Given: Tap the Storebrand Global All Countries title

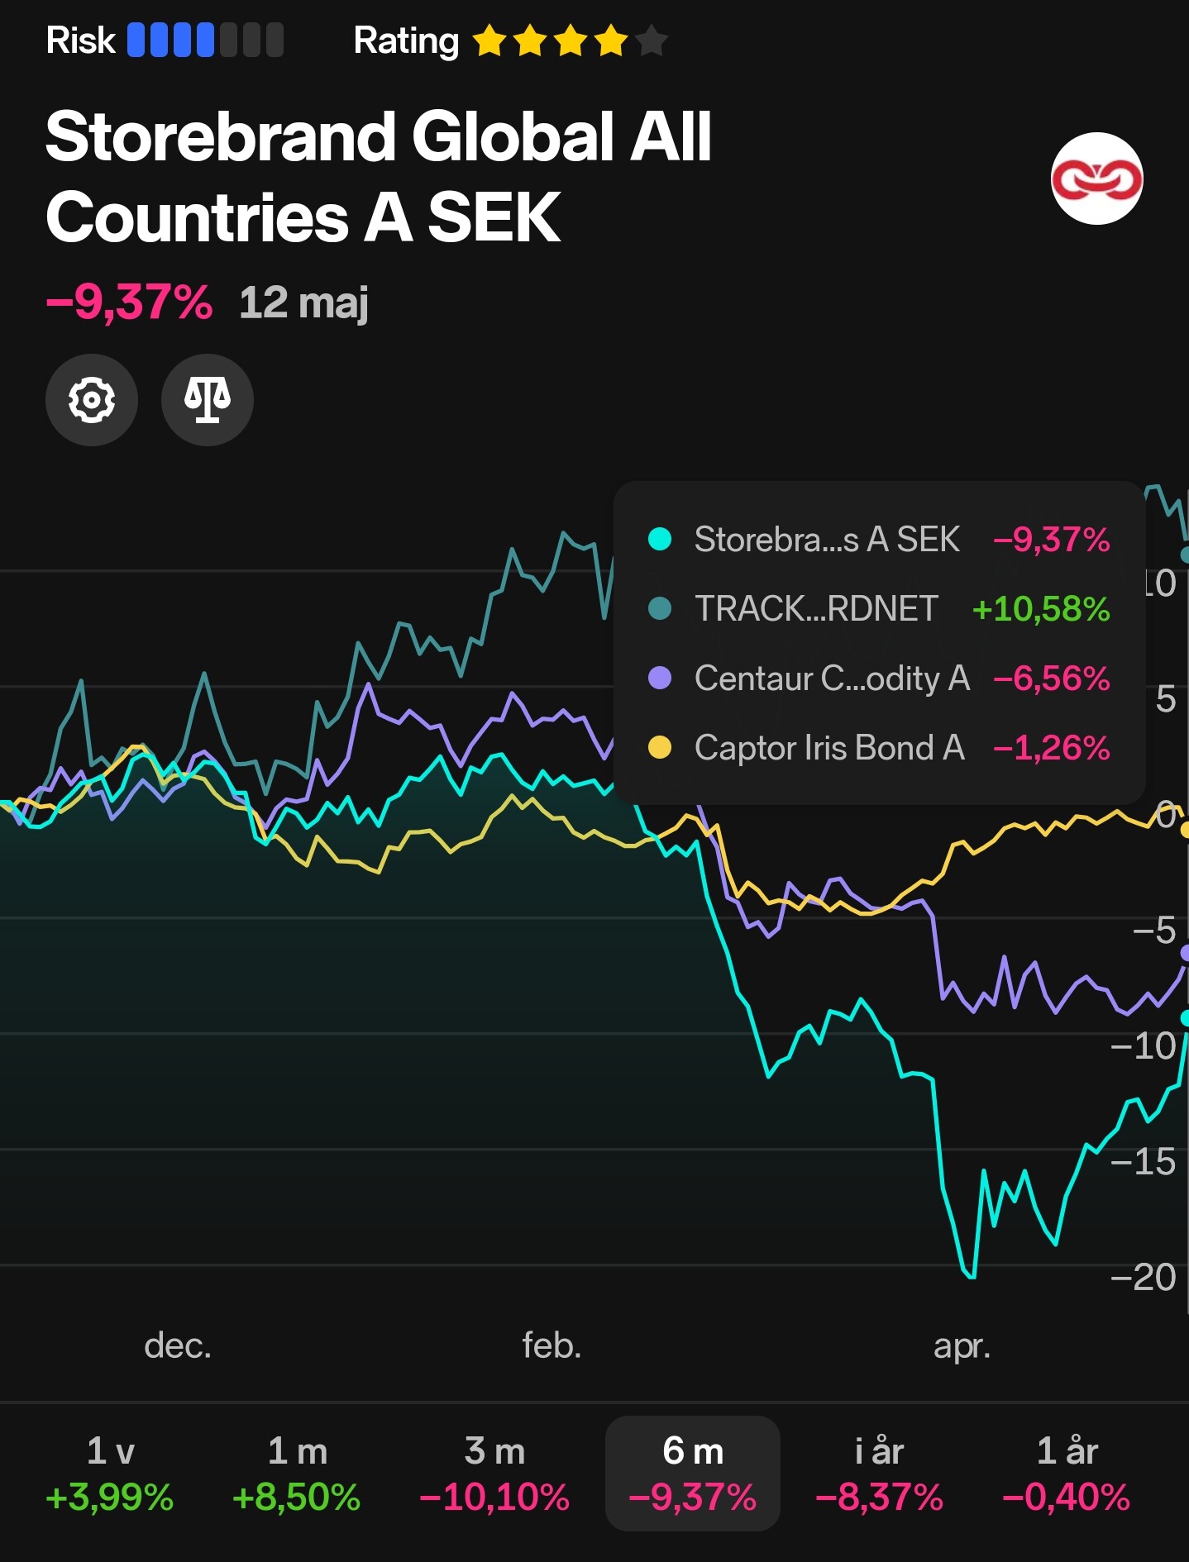Looking at the screenshot, I should pyautogui.click(x=378, y=177).
